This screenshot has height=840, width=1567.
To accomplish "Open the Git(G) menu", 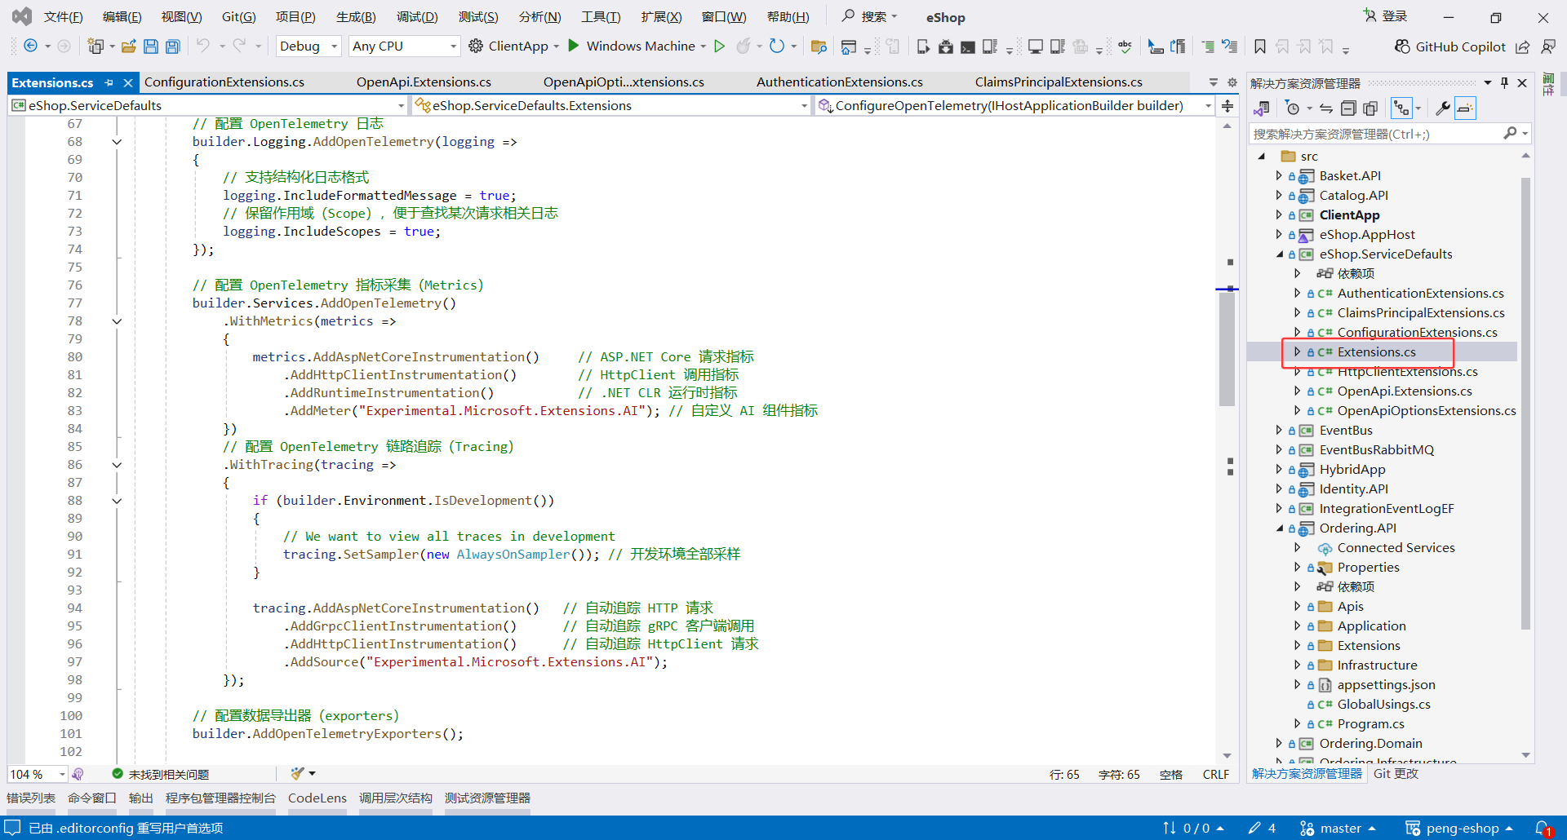I will tap(238, 17).
